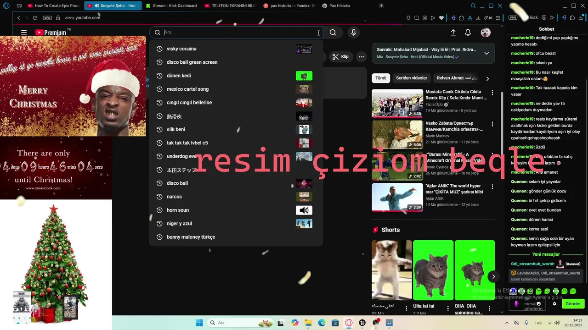Switch to How To Create Epic tab
588x330 pixels.
coord(54,6)
